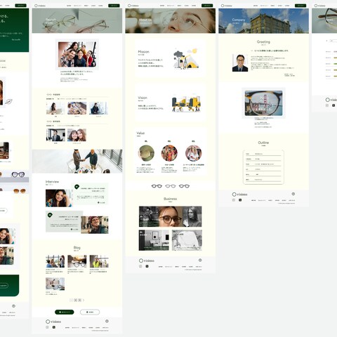Viewport: 337px width, 337px height.
Task: Click the green speech bubble icon on first interview card
Action: (x=77, y=187)
